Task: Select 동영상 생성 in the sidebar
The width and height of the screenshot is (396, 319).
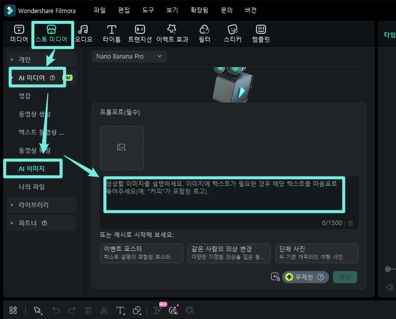Action: pyautogui.click(x=35, y=114)
